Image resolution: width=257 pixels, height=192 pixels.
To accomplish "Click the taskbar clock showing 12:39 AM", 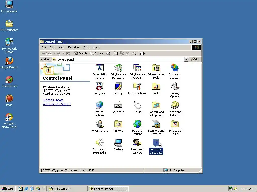I will 247,189.
